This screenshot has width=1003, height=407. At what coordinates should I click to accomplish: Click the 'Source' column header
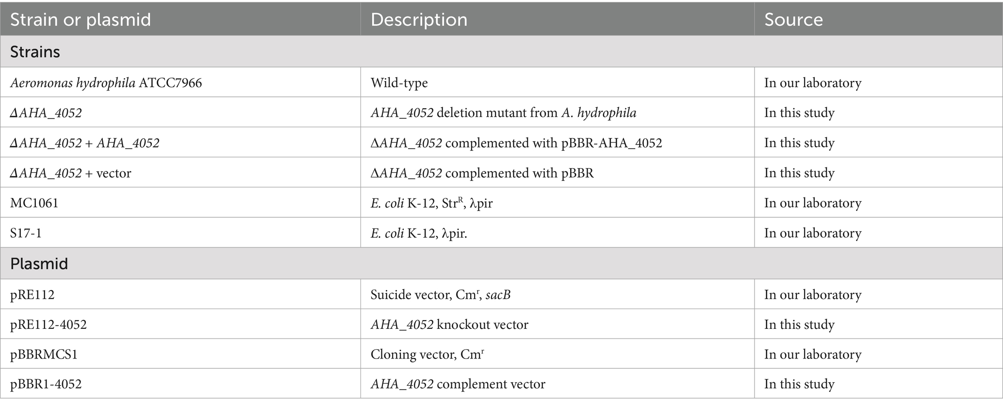click(793, 20)
